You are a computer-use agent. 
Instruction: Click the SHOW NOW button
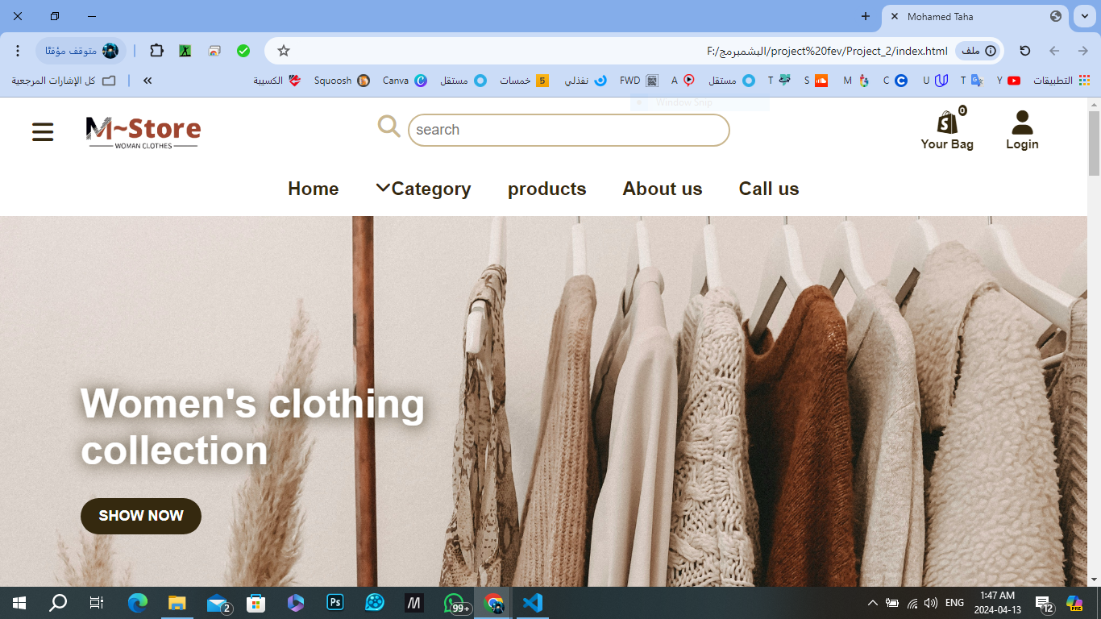pyautogui.click(x=141, y=516)
